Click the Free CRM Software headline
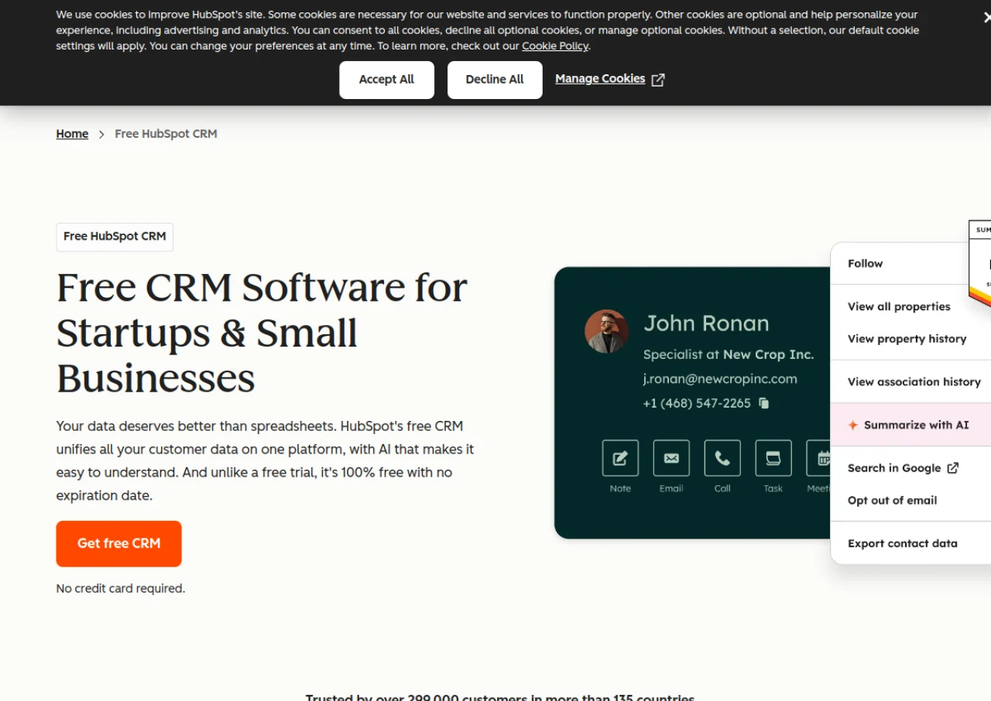Image resolution: width=991 pixels, height=701 pixels. (262, 333)
